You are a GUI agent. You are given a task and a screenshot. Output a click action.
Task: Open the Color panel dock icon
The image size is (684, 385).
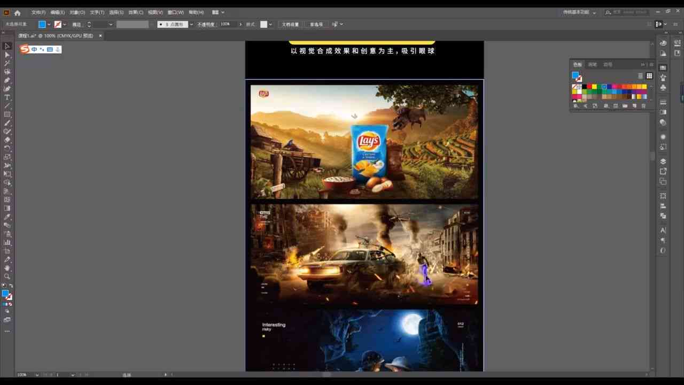click(x=663, y=43)
